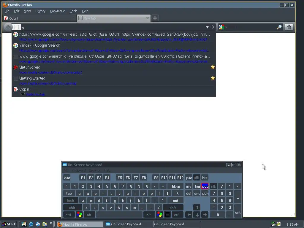Switch to Mozilla Firefox taskbar button
304x228 pixels.
80,224
